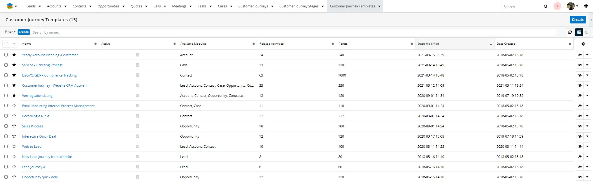This screenshot has height=182, width=593.
Task: Unfavorite Yearly Account Planning star
Action: (14, 55)
